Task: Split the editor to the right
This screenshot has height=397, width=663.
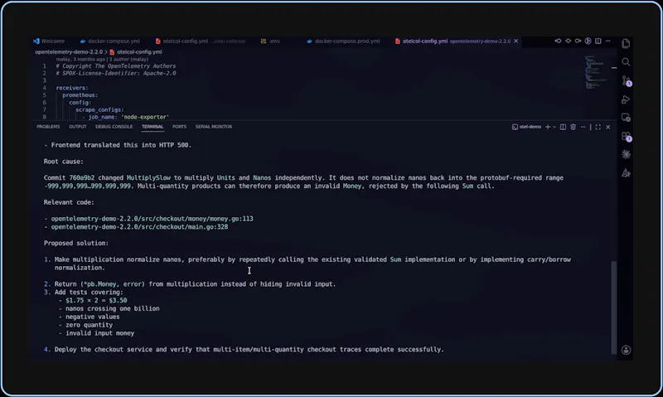Action: click(x=598, y=41)
